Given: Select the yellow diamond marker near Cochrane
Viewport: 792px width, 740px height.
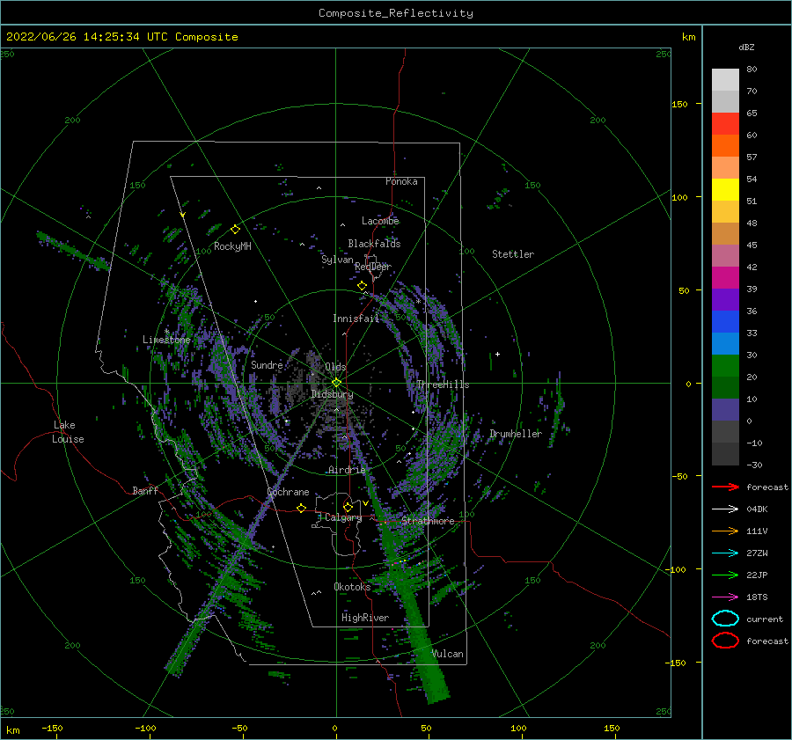Looking at the screenshot, I should pyautogui.click(x=301, y=508).
